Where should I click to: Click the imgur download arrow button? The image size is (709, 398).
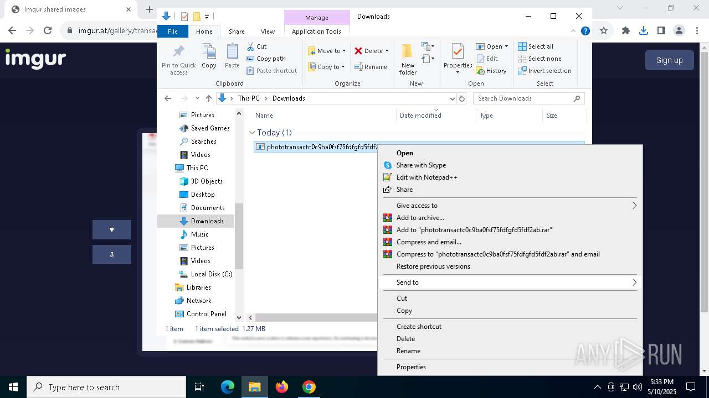point(112,254)
